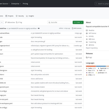The width and height of the screenshot is (109, 109).
Task: Click the MIT license scale icon
Action: 87,33
